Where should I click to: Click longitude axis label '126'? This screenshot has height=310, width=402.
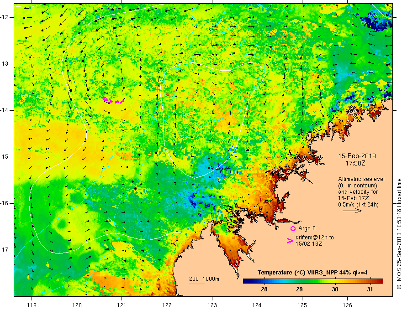point(347,305)
